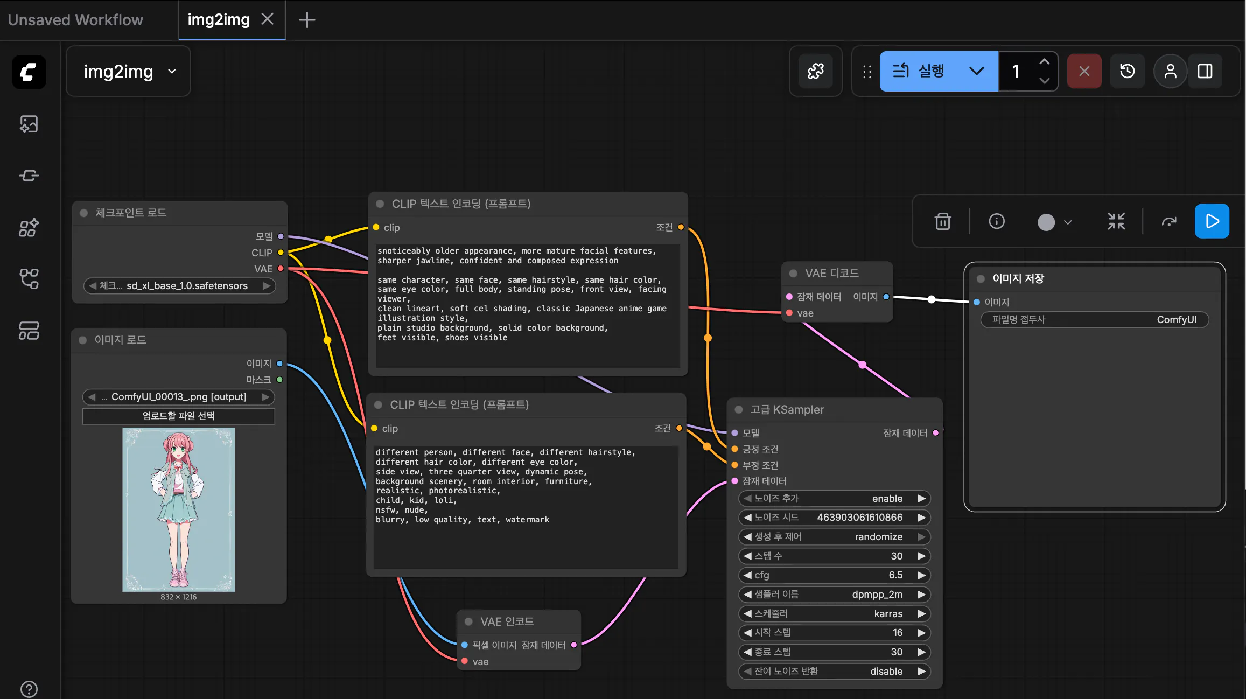Click the cfg 6.5 value slider
The width and height of the screenshot is (1246, 699).
tap(834, 575)
